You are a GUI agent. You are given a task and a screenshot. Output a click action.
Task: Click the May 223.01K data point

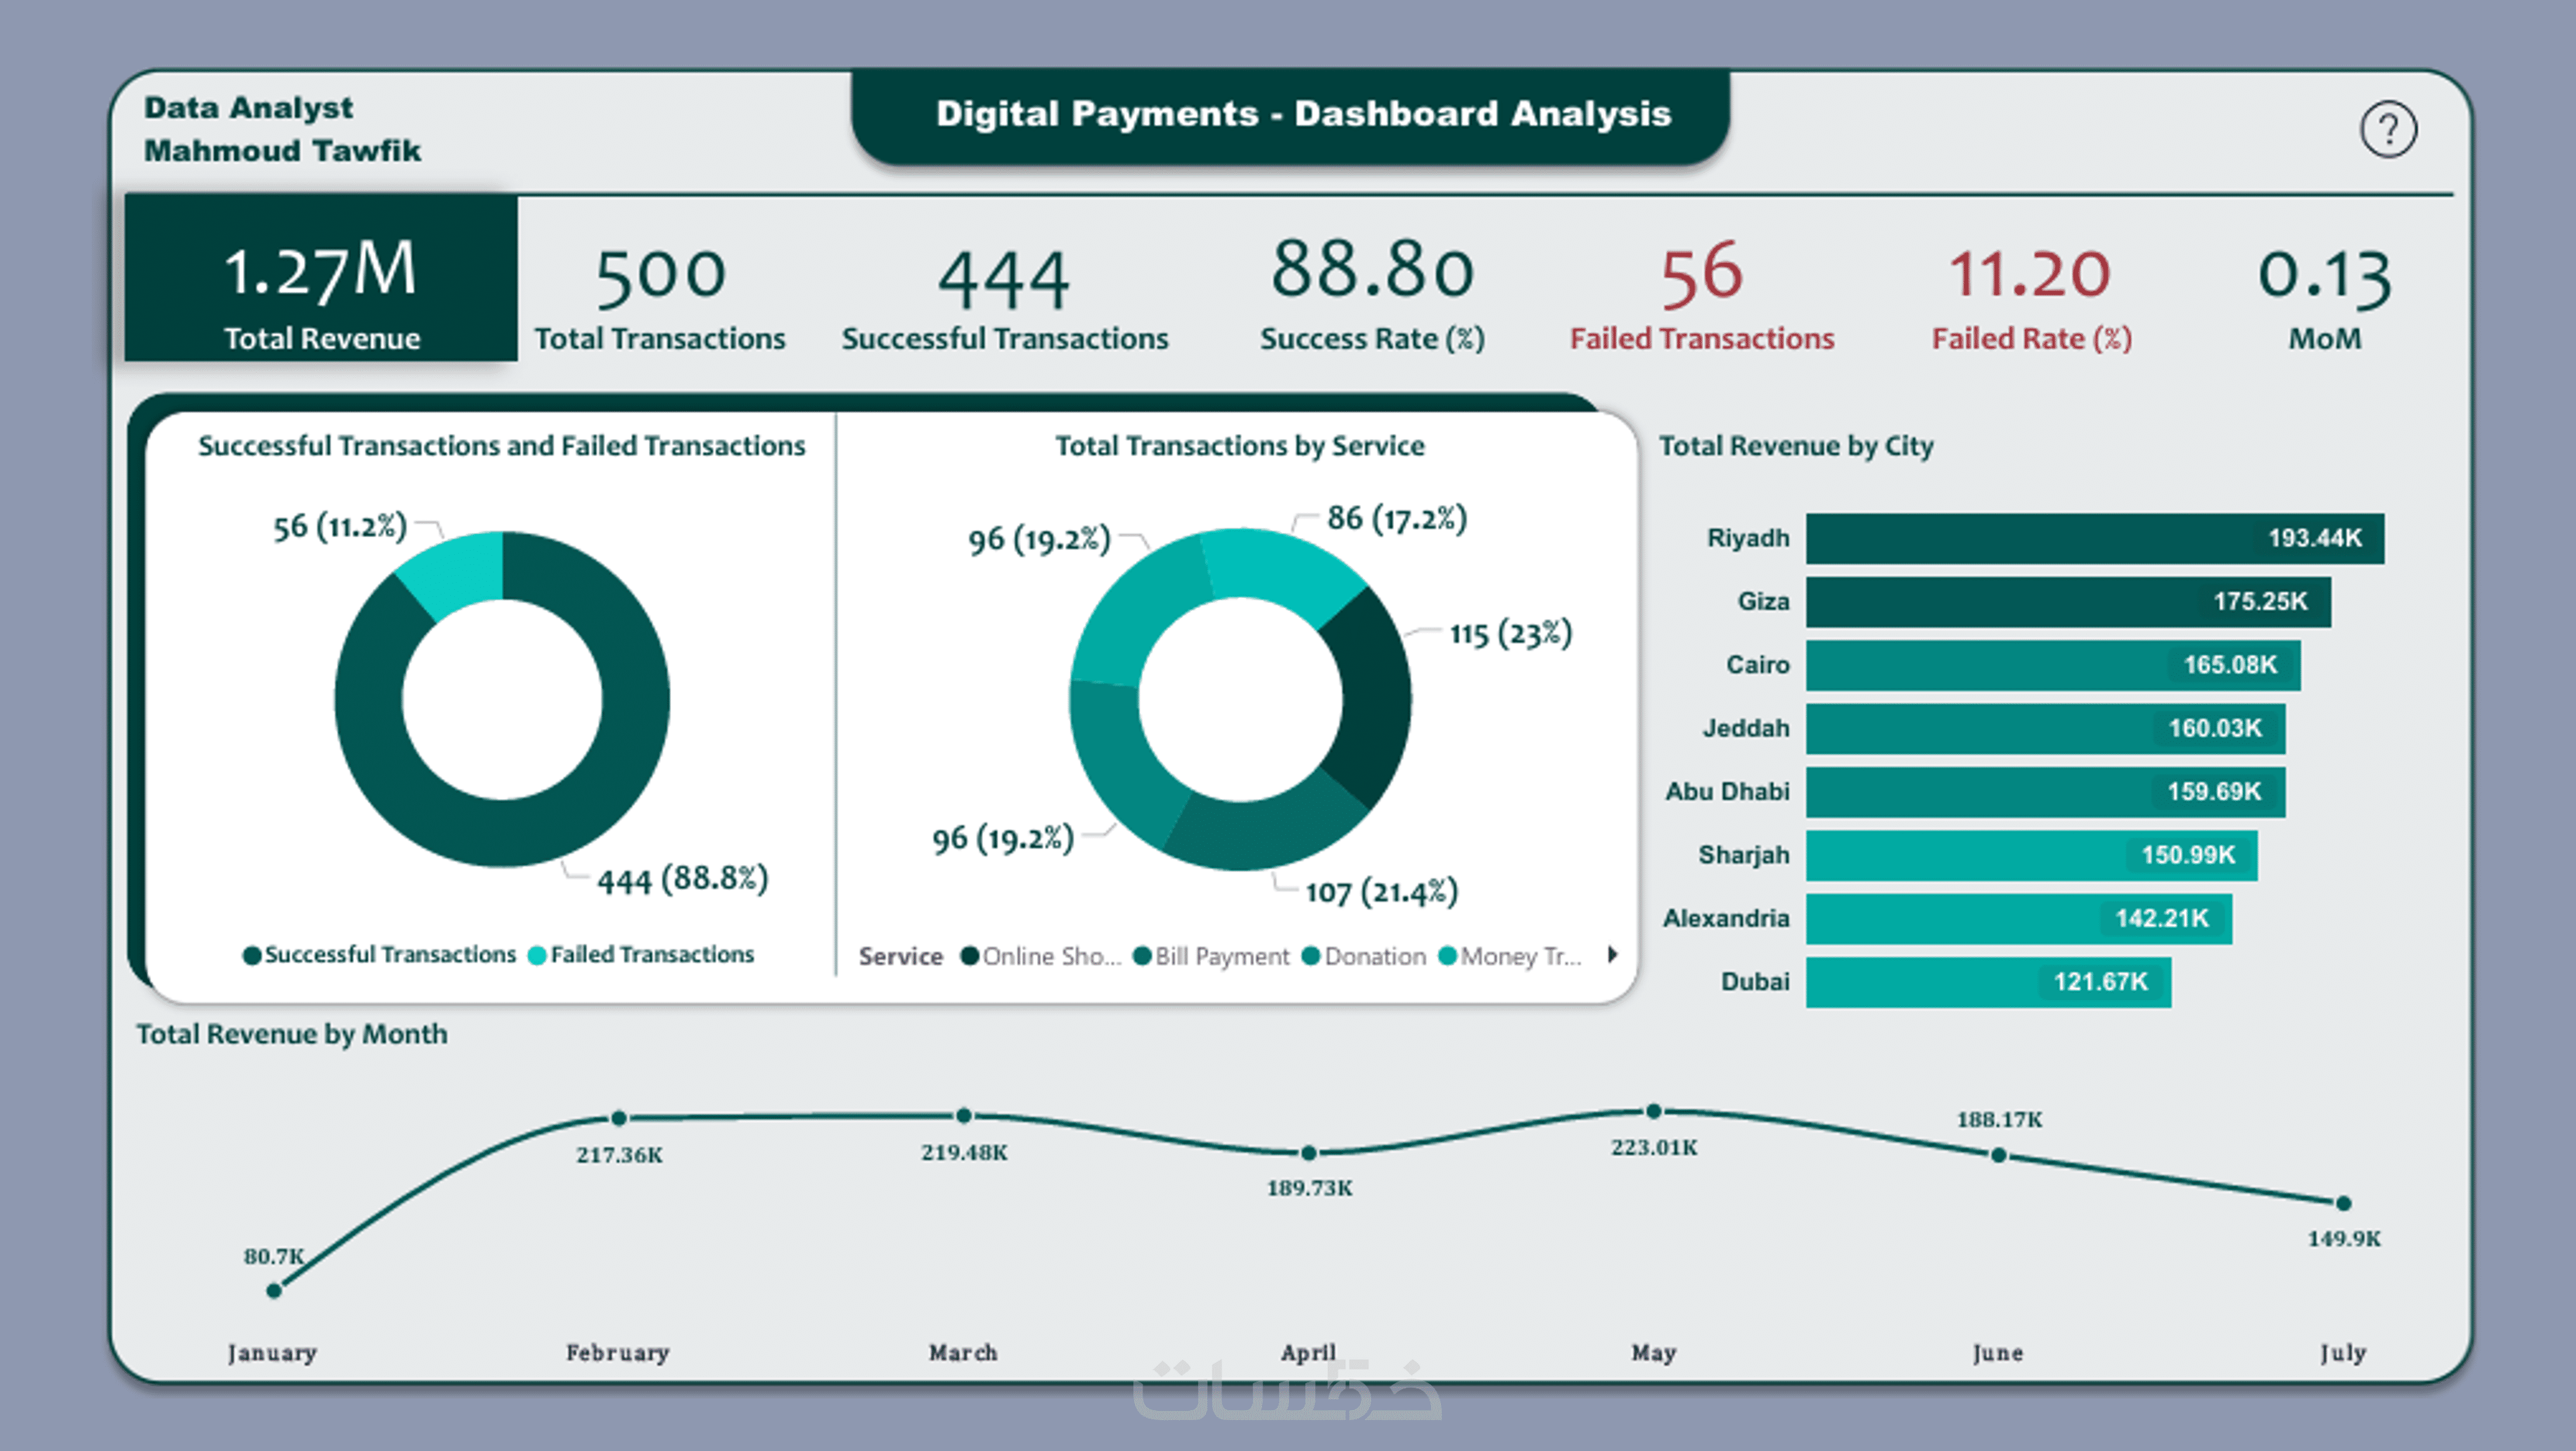[1653, 1111]
